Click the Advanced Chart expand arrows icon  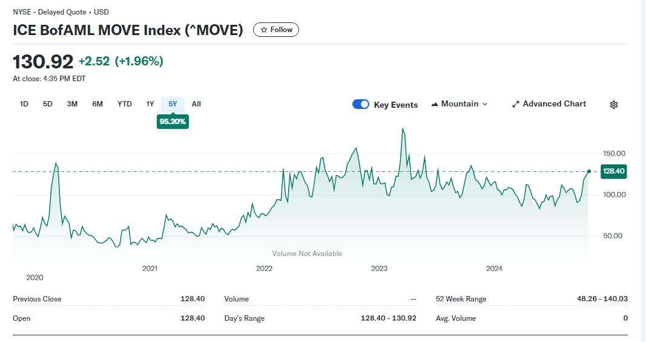coord(516,104)
